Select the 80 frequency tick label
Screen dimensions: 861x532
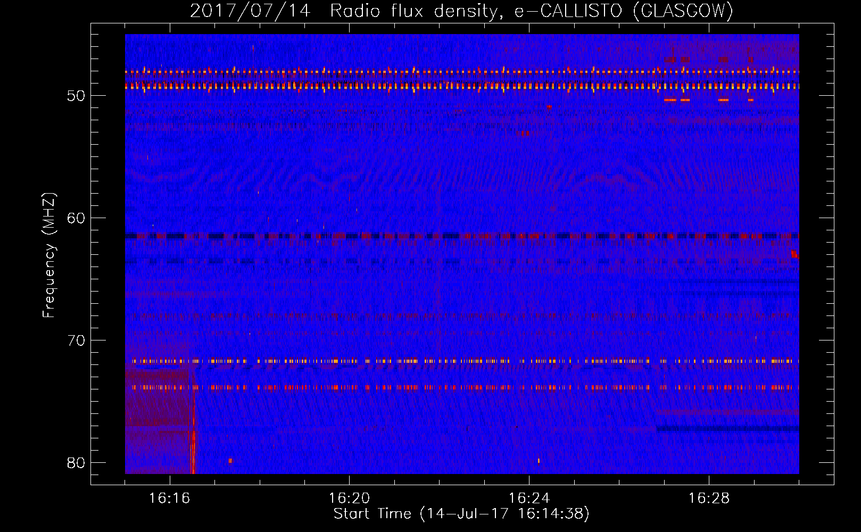(x=76, y=463)
